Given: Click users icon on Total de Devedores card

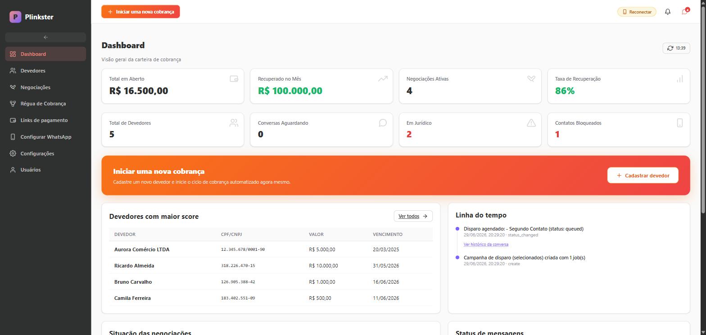Looking at the screenshot, I should [234, 123].
